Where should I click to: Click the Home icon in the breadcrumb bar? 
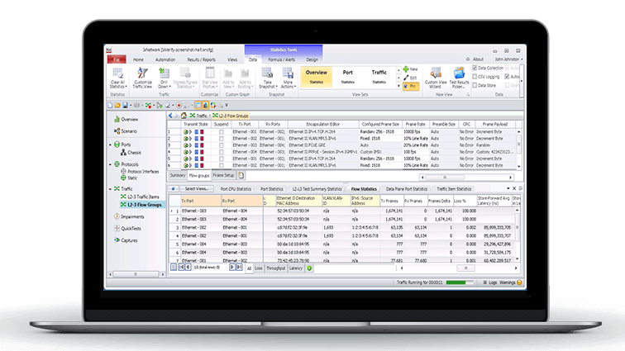coord(184,116)
